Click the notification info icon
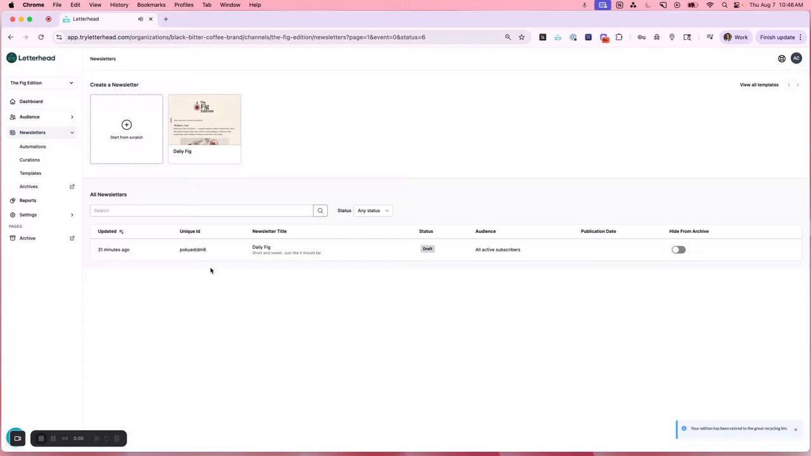The width and height of the screenshot is (811, 456). [x=684, y=429]
